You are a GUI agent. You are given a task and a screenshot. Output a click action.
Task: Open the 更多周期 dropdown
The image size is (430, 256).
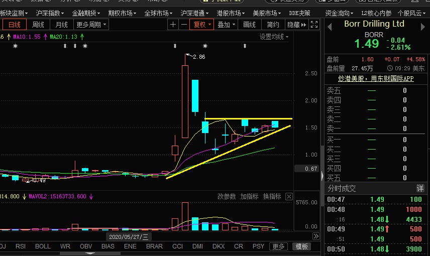tap(90, 25)
